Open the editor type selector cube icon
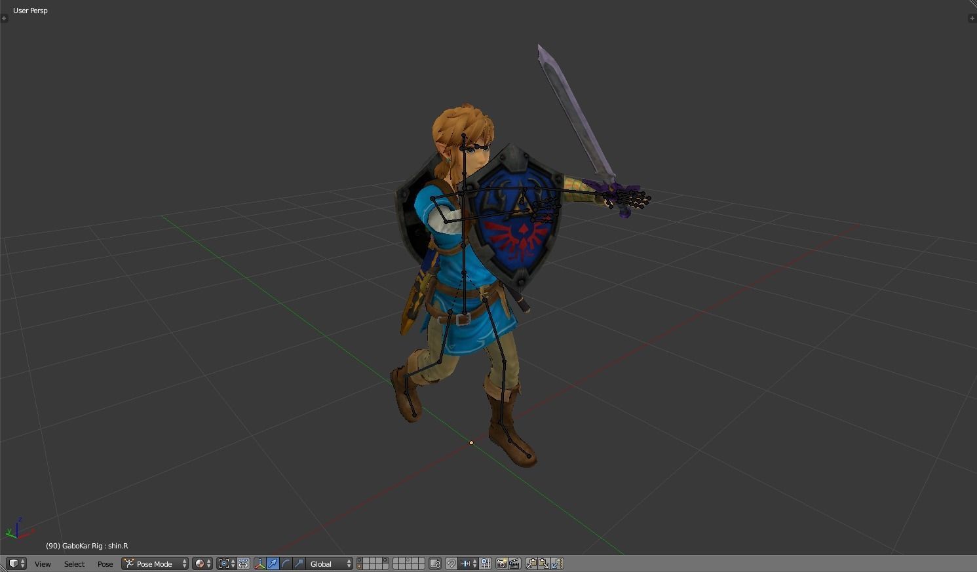This screenshot has height=572, width=977. (x=16, y=563)
